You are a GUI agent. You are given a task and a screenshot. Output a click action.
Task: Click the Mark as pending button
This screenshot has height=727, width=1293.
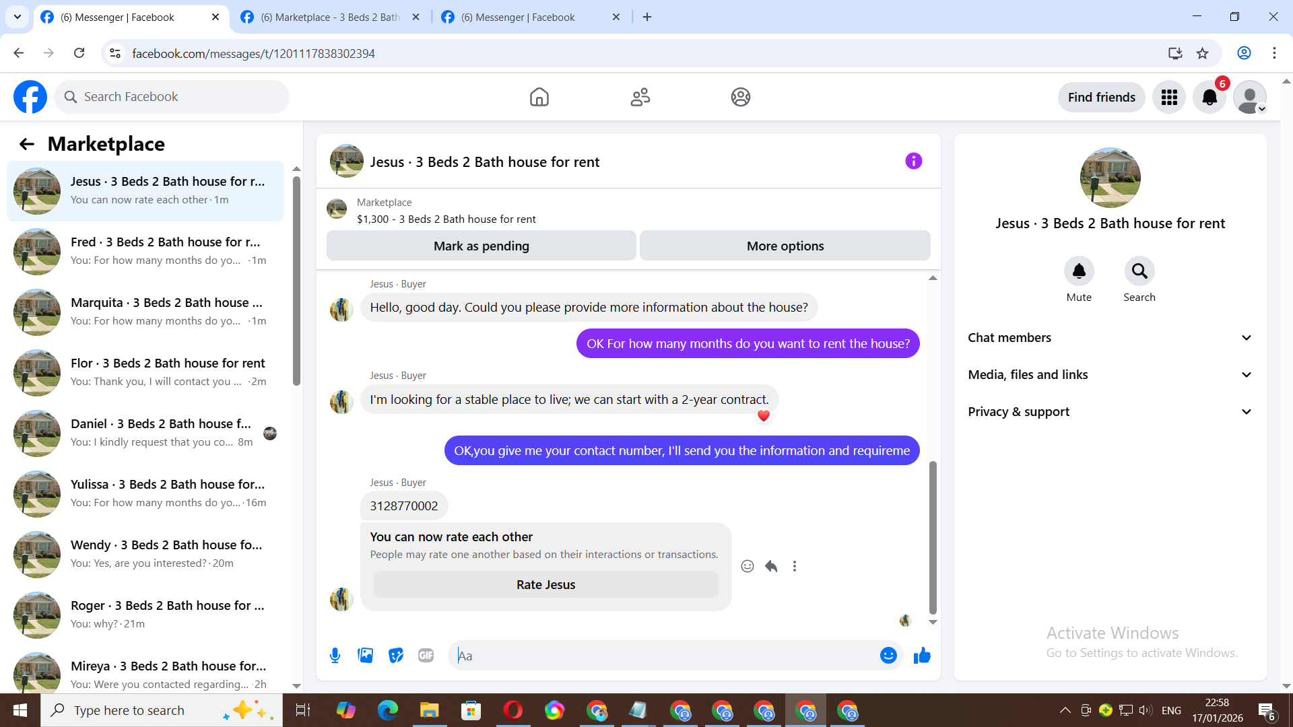tap(481, 246)
